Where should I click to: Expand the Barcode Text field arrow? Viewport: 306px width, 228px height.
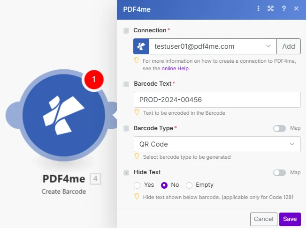pos(126,84)
